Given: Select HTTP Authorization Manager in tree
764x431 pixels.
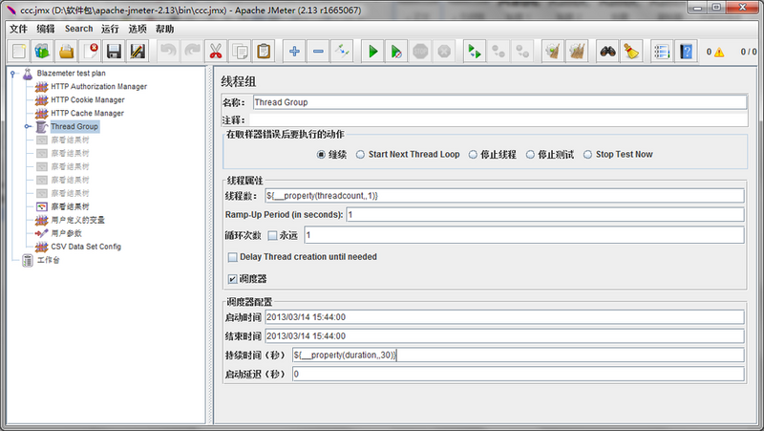Looking at the screenshot, I should pyautogui.click(x=99, y=86).
